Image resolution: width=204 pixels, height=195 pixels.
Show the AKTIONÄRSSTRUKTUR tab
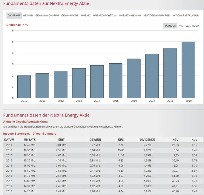pyautogui.click(x=185, y=16)
